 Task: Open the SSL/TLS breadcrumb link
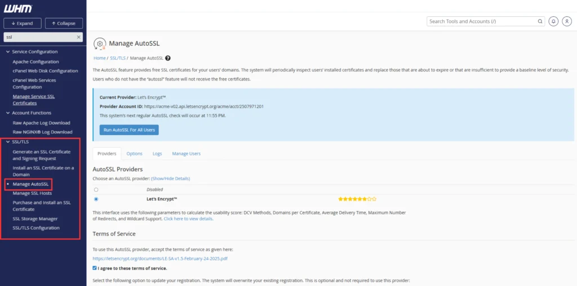[118, 58]
